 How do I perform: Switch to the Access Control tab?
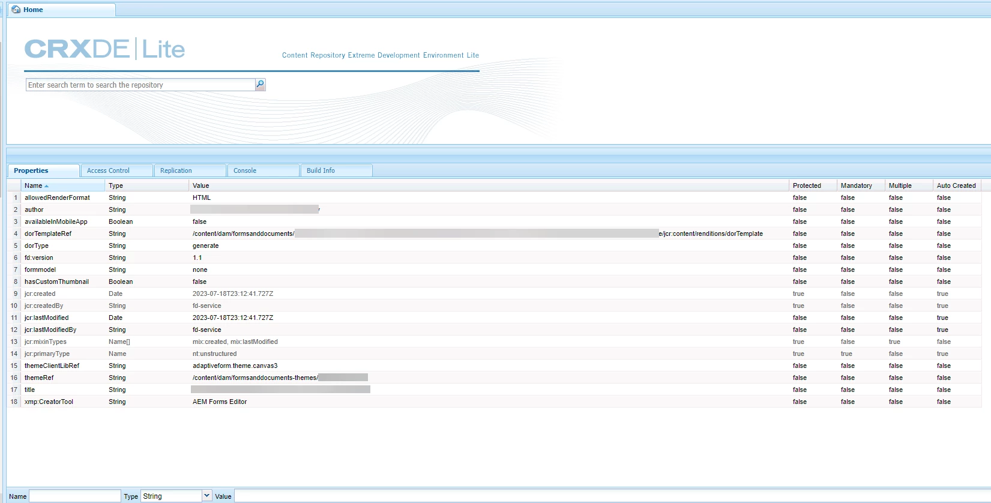click(116, 170)
